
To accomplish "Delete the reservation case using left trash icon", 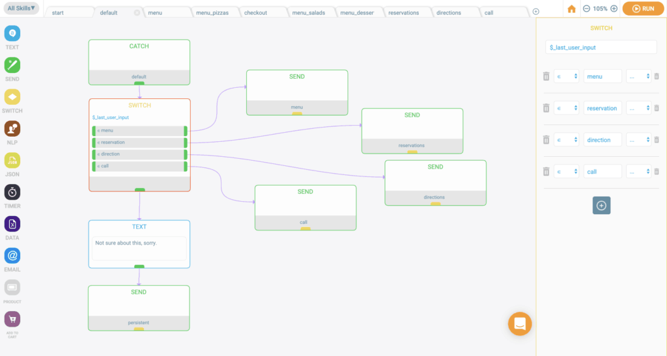I will 546,108.
